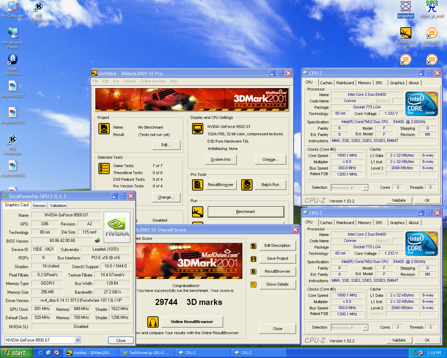The image size is (447, 358).
Task: Switch to Validation tab in GPU-Z
Action: [58, 206]
